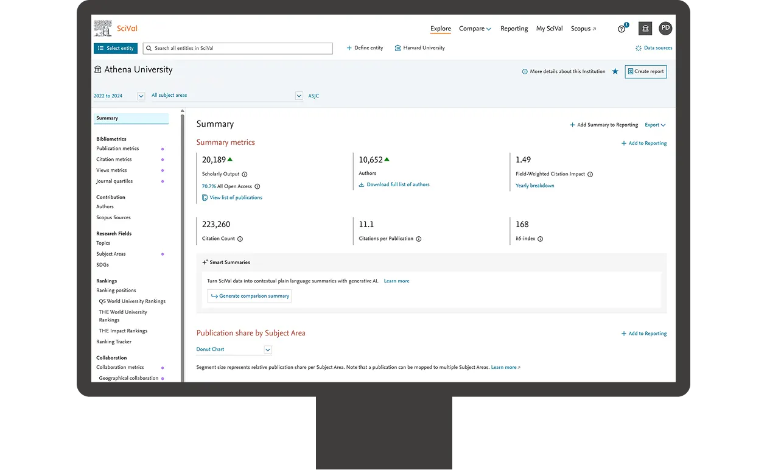
Task: Type in the Search all entities field
Action: (237, 48)
